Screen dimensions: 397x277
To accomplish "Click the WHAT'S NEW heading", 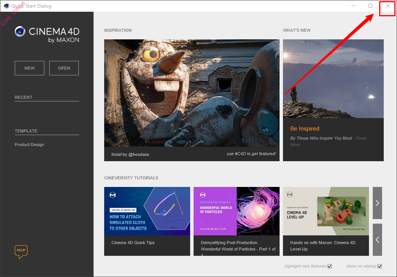I will coord(297,30).
